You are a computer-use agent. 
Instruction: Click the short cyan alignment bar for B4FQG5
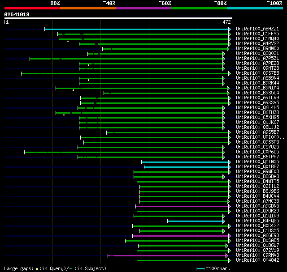[195, 221]
